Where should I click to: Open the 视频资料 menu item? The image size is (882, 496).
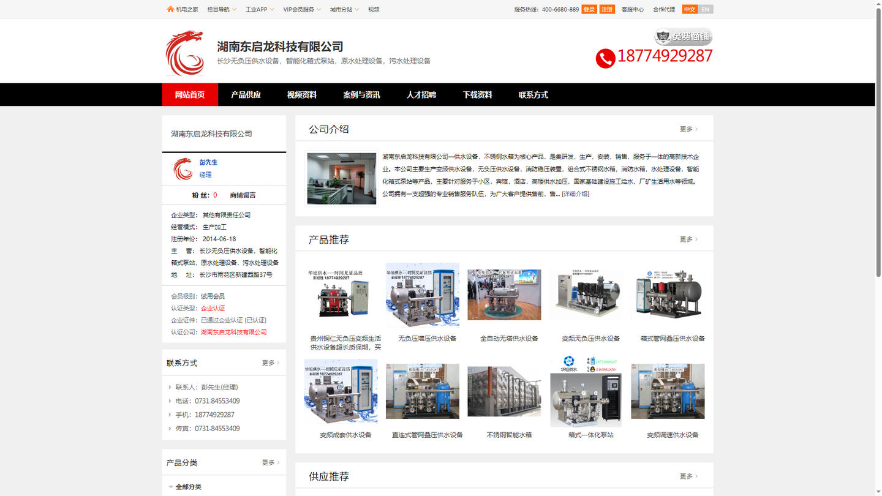pos(302,94)
